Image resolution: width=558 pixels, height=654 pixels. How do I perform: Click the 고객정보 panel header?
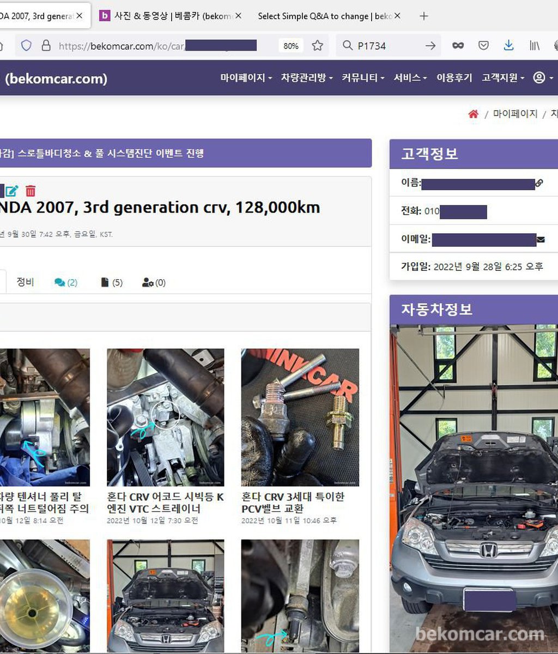[474, 154]
